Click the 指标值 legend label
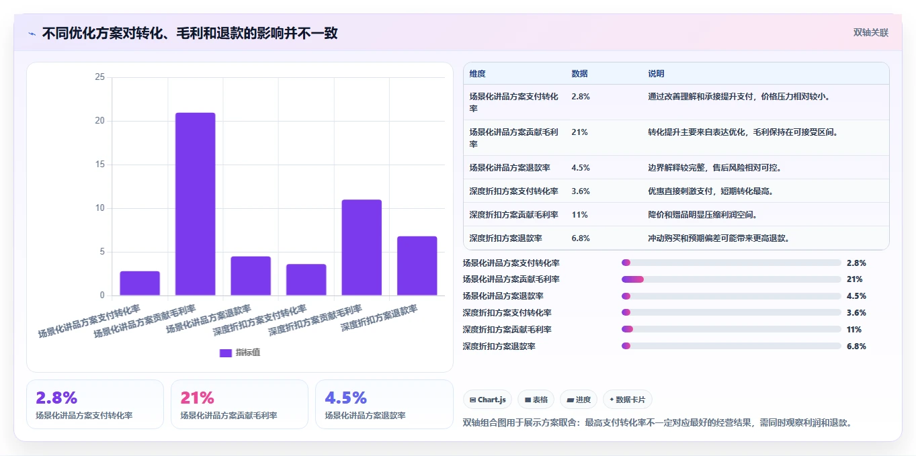Screen dimensions: 916x456 coord(247,353)
